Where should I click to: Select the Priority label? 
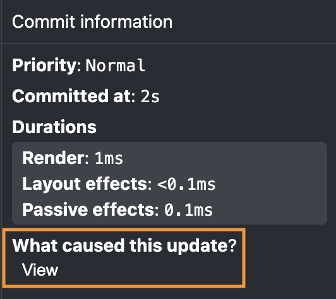pyautogui.click(x=44, y=66)
